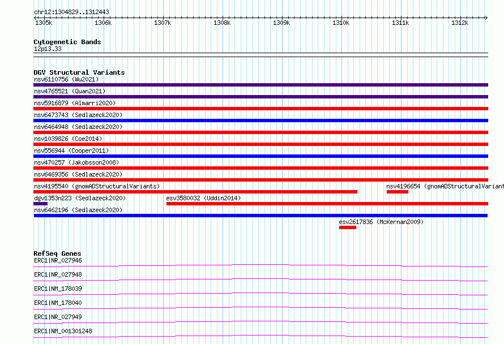This screenshot has width=504, height=344.
Task: Click the 1312k ruler position label
Action: click(x=460, y=23)
